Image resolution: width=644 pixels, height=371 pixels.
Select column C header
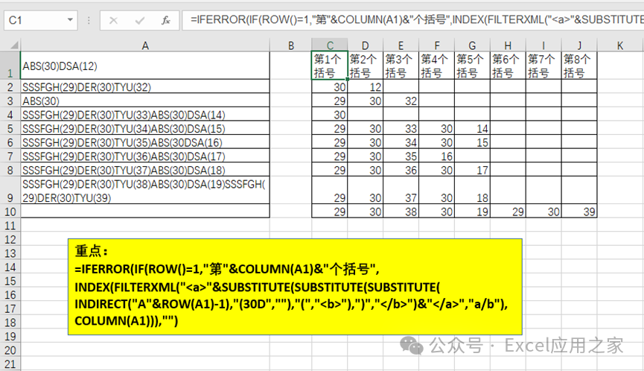[x=330, y=45]
